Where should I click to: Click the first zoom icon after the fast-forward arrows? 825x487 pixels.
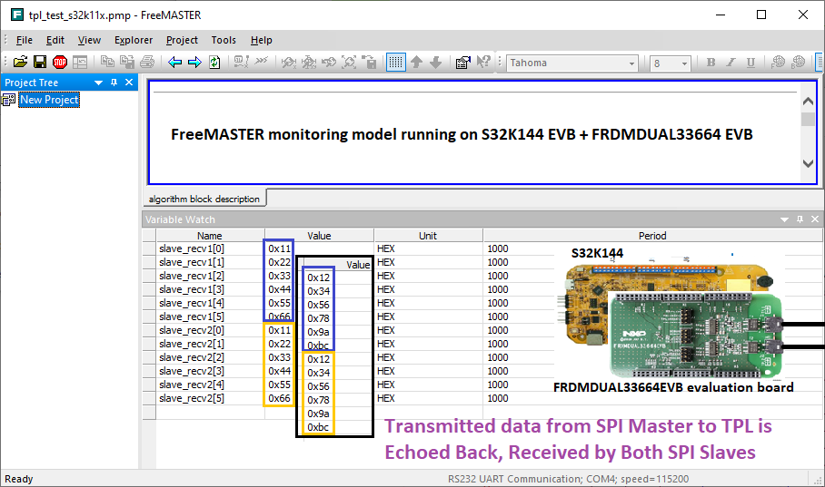pos(288,62)
